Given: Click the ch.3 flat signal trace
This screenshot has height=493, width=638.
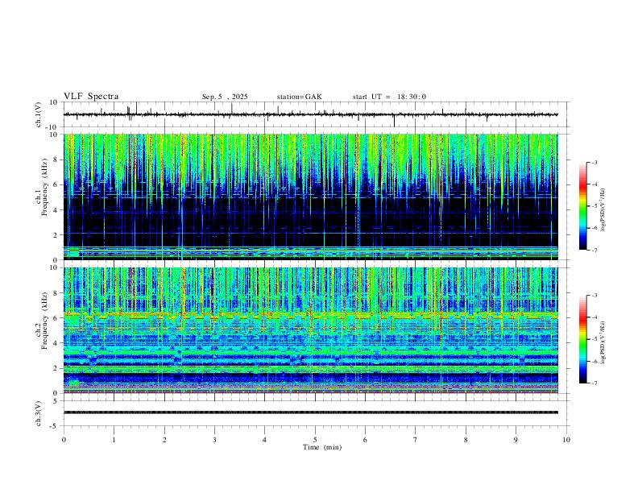Looking at the screenshot, I should 311,412.
